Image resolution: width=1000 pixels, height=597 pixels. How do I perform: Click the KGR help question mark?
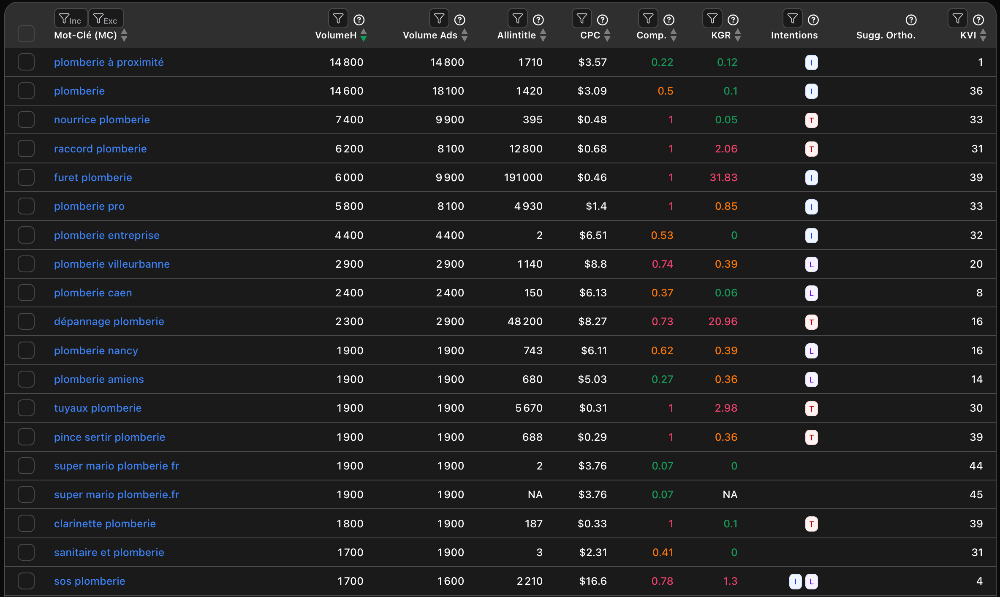coord(733,20)
